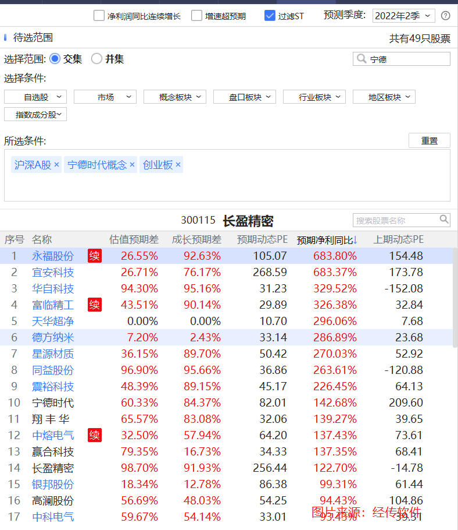The width and height of the screenshot is (458, 530).
Task: Remove the 沪深A股 condition tag
Action: tap(56, 165)
